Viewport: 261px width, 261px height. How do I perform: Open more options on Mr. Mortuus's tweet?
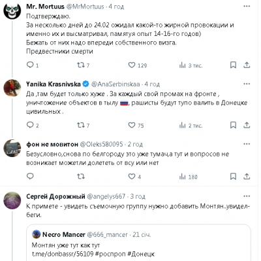(x=247, y=7)
